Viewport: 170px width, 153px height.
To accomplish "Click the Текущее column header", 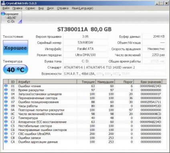I will click(86, 82).
